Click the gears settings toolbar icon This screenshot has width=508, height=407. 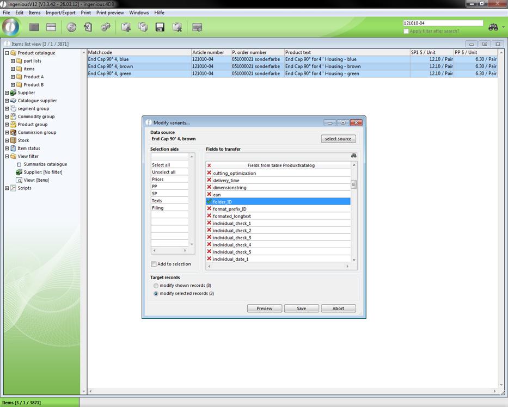point(106,27)
